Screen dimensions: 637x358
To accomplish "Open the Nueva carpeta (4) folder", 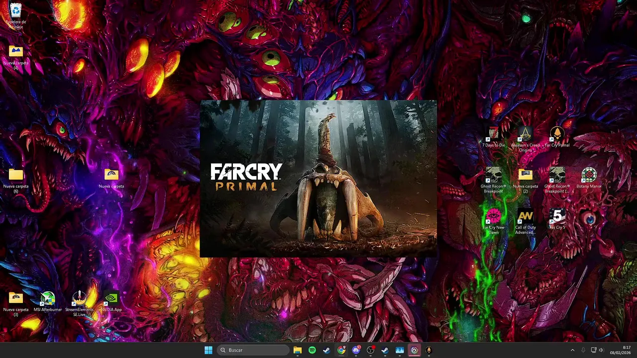I will (x=16, y=57).
